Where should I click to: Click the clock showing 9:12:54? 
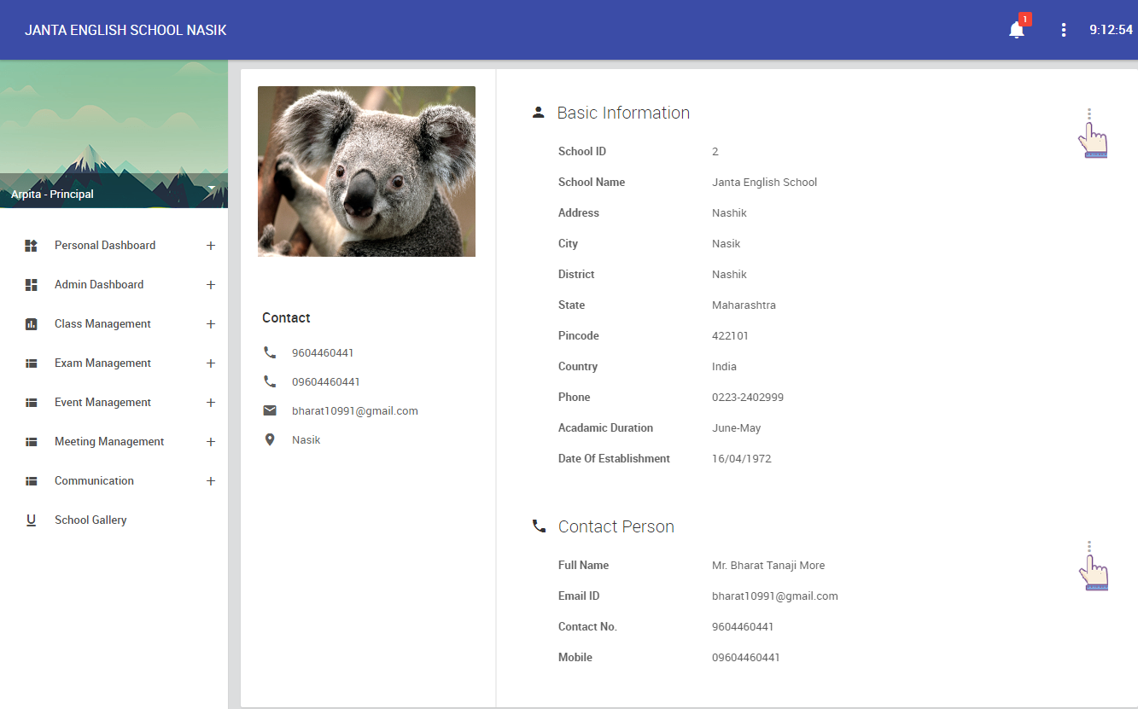(1111, 30)
